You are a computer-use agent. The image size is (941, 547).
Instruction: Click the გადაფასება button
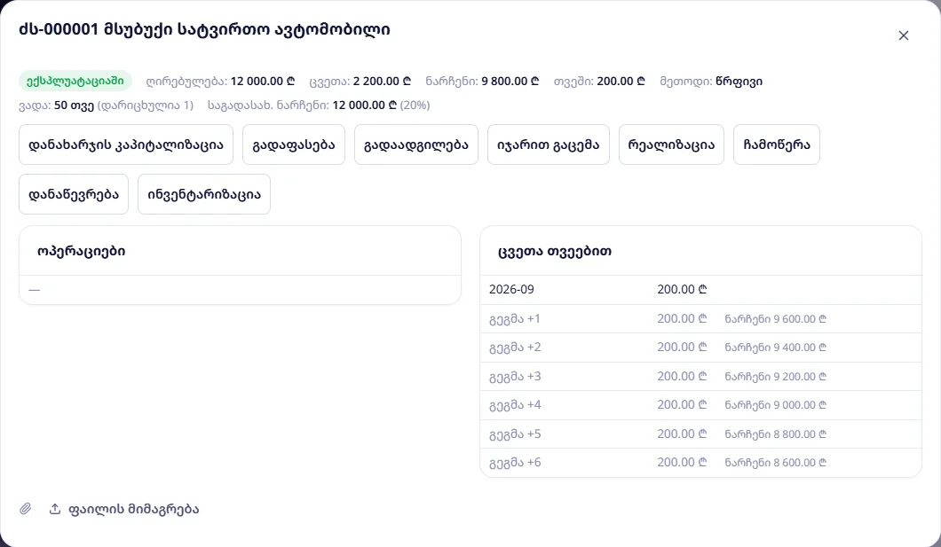click(294, 145)
